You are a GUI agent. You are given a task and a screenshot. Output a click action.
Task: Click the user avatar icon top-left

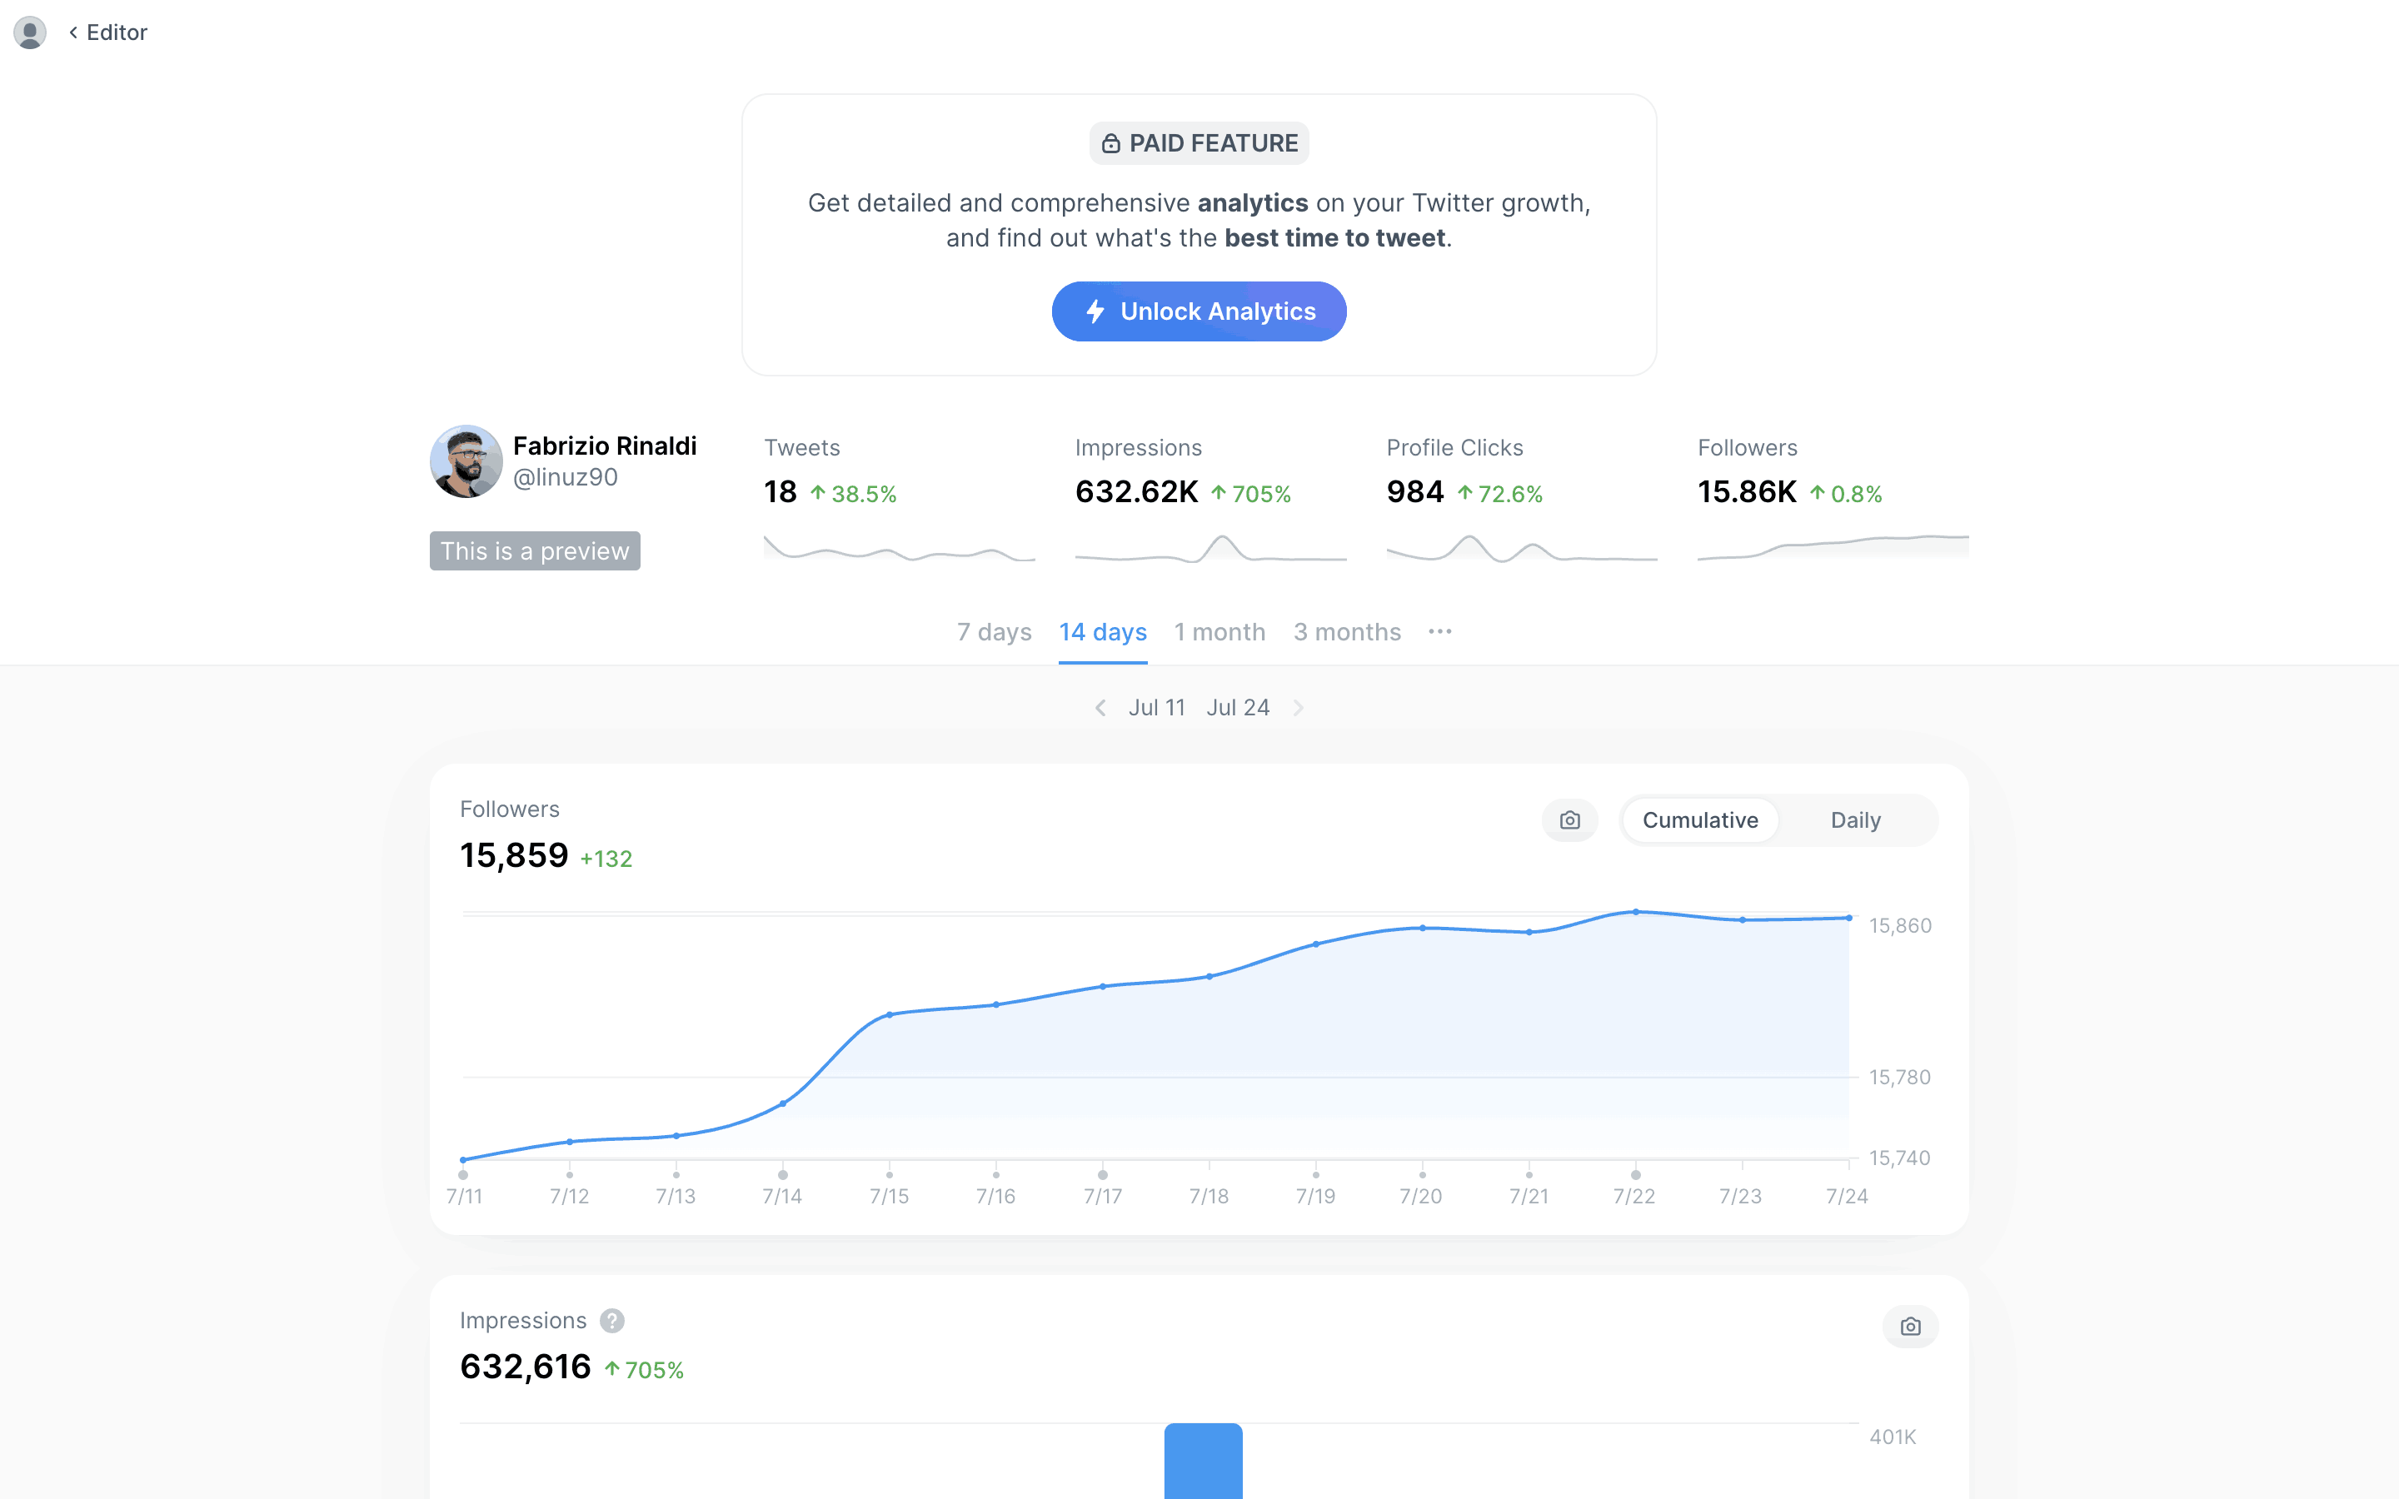click(x=30, y=32)
